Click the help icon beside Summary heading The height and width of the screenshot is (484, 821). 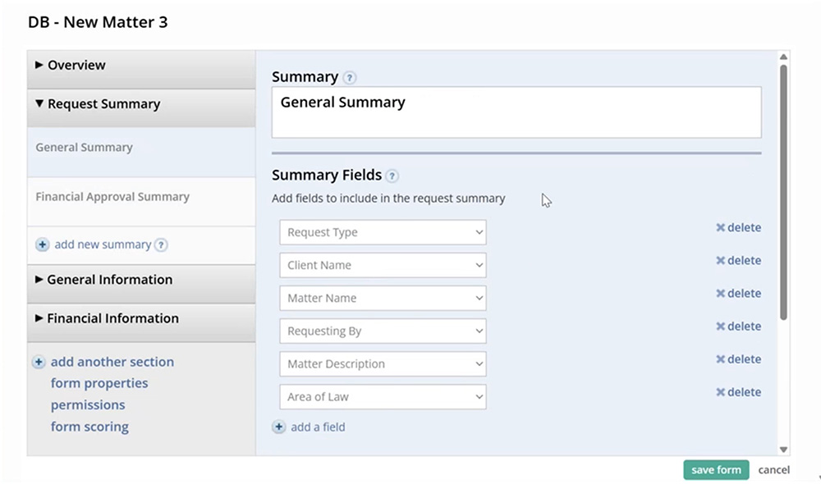pyautogui.click(x=350, y=78)
